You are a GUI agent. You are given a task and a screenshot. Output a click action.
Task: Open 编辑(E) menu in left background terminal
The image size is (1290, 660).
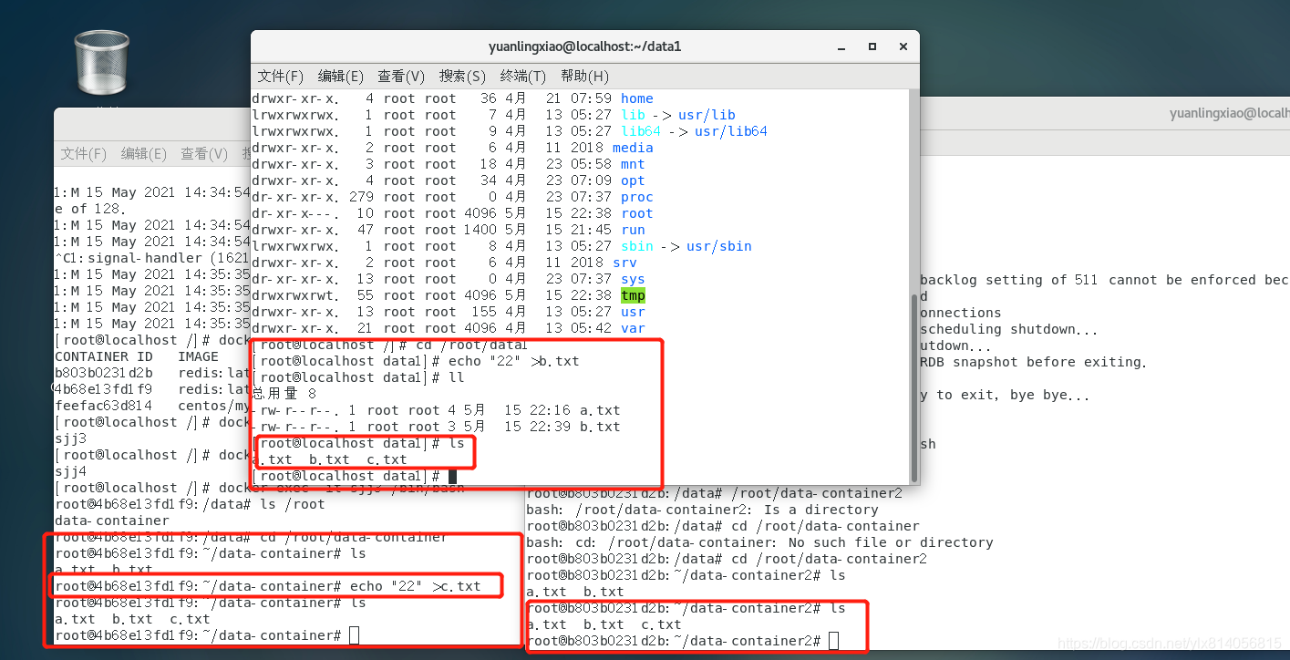tap(144, 154)
